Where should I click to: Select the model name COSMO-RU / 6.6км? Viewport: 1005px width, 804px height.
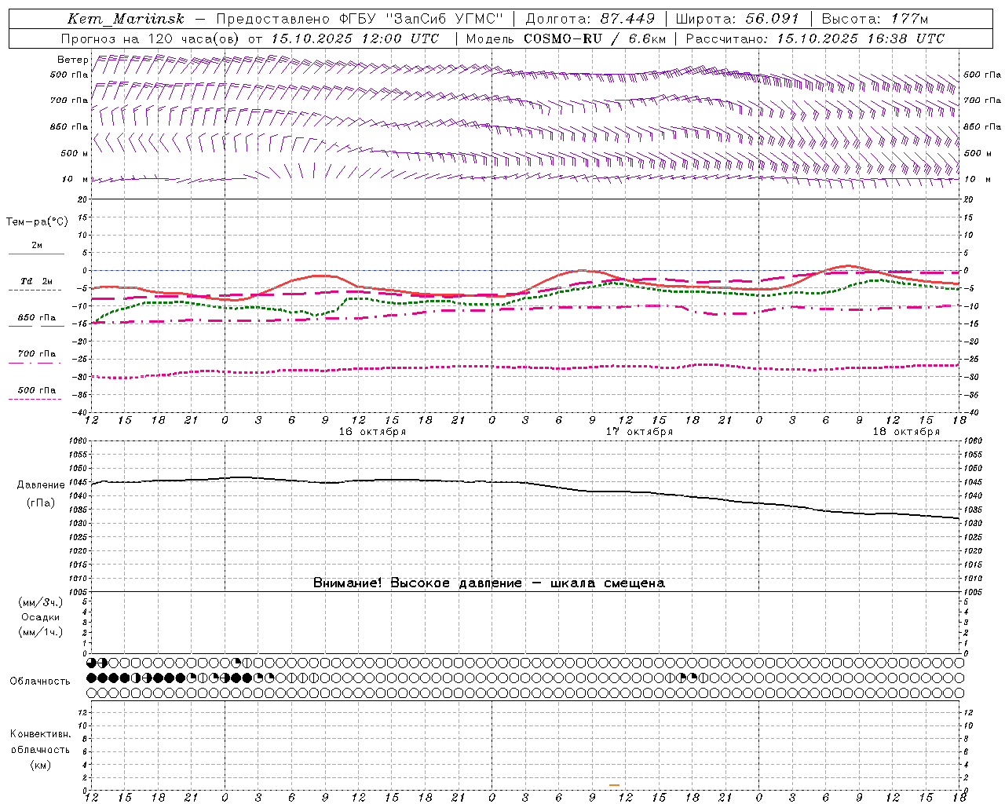pyautogui.click(x=594, y=38)
